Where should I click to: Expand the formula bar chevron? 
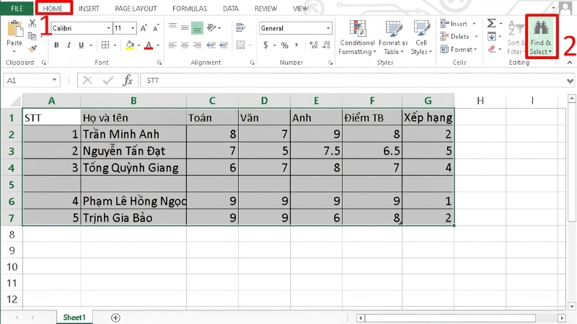click(x=570, y=81)
